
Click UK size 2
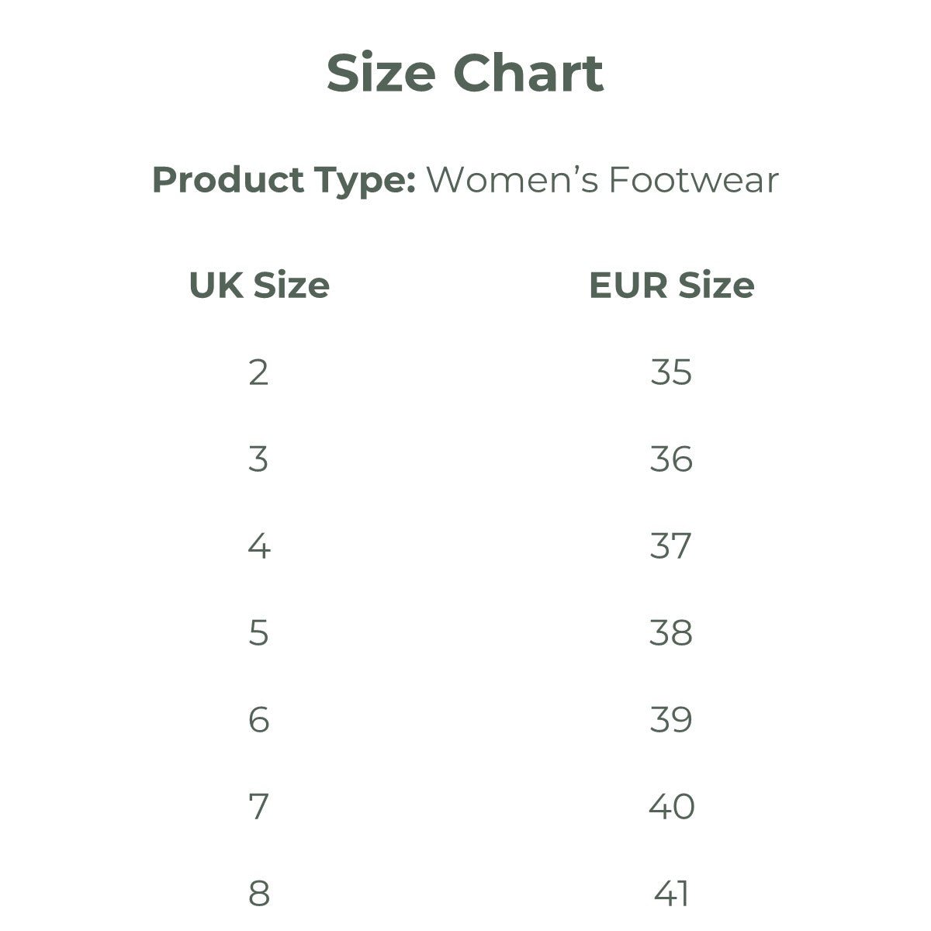(258, 372)
